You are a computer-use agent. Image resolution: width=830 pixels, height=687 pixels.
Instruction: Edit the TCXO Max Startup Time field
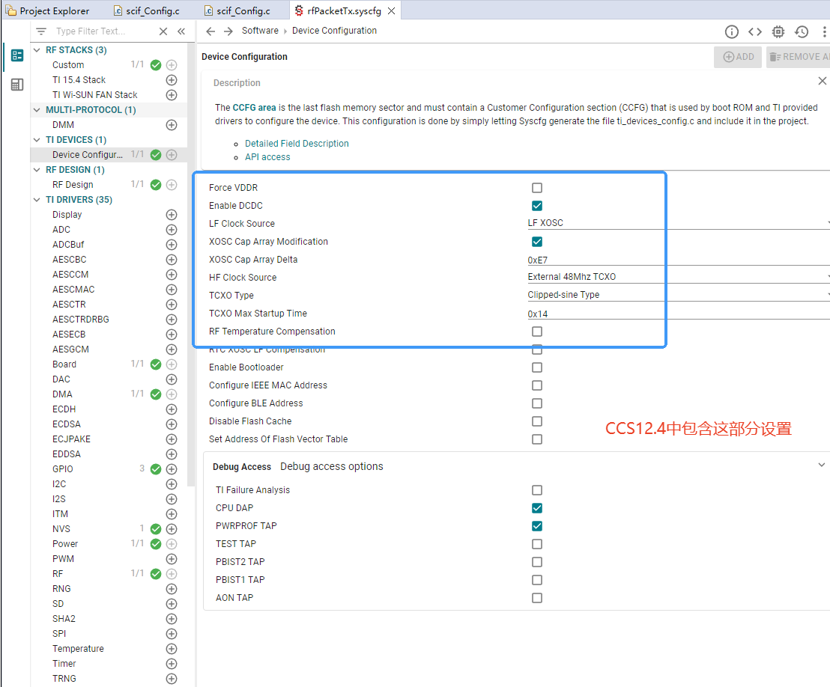[678, 314]
